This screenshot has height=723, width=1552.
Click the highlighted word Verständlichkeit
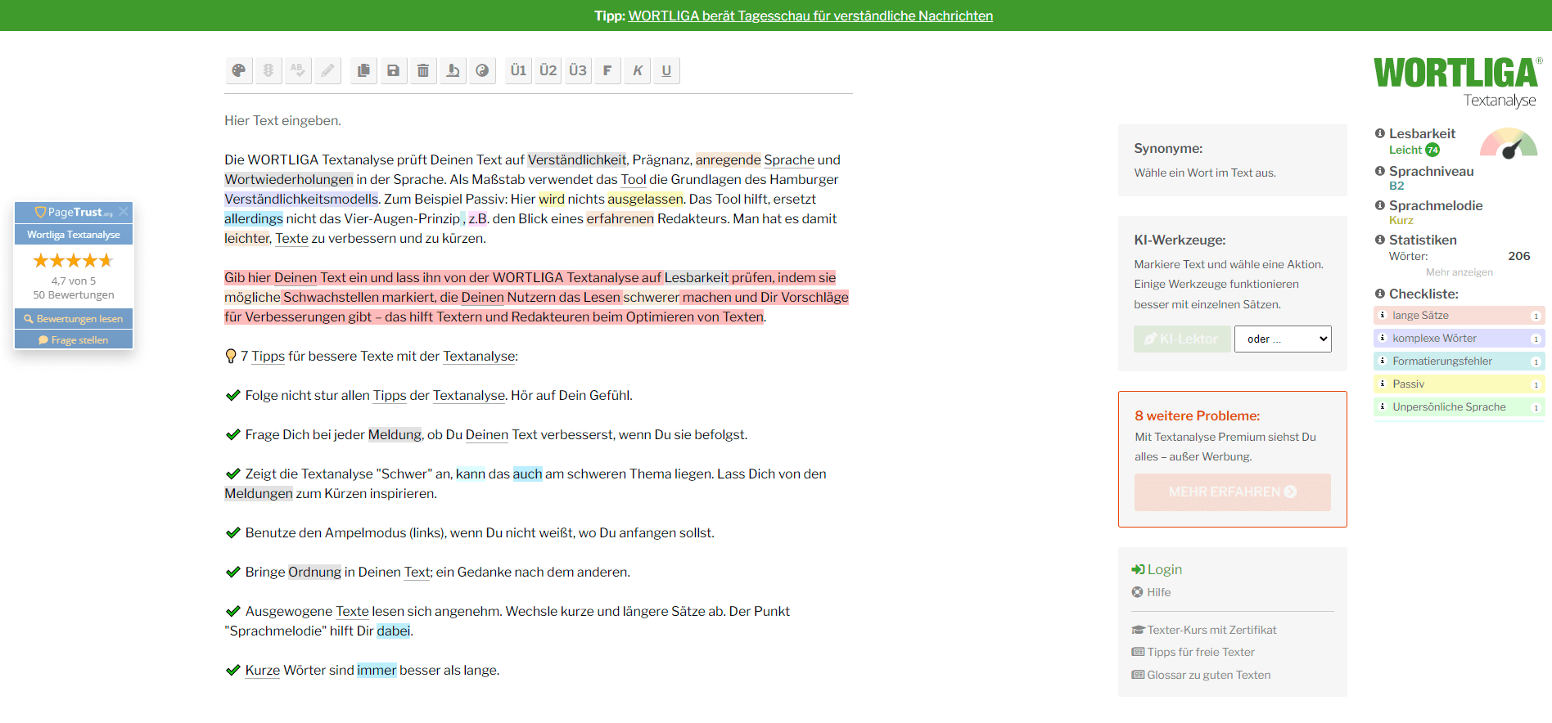click(577, 159)
